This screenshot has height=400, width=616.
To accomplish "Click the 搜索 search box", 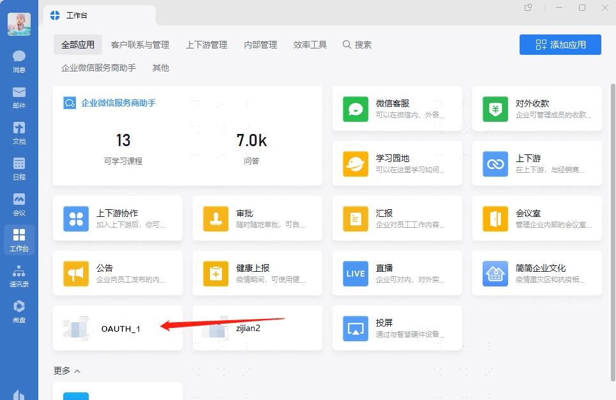I will click(357, 45).
